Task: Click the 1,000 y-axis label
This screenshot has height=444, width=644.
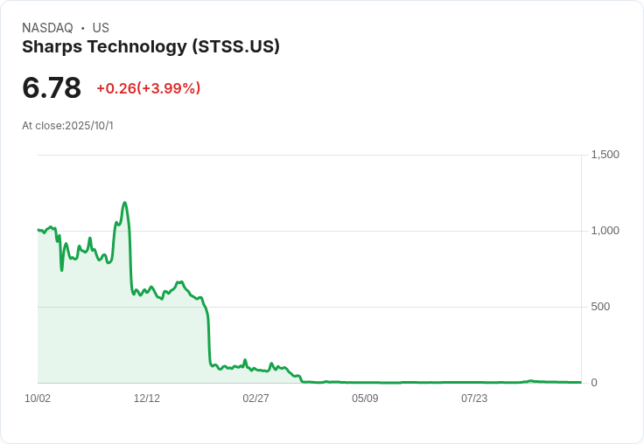Action: point(605,231)
